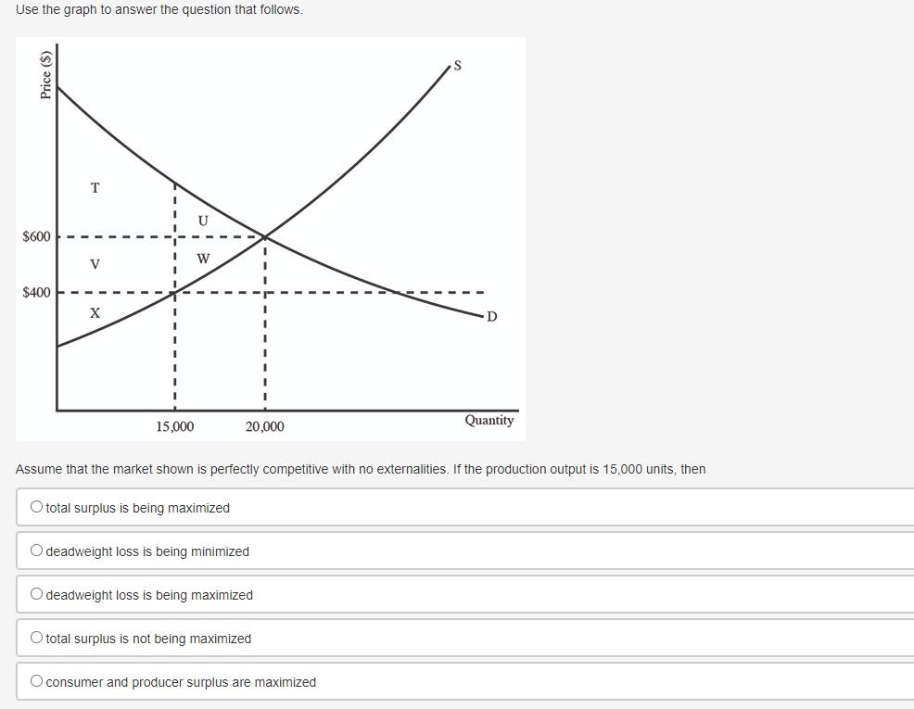Viewport: 914px width, 709px height.
Task: Click region label X on the graph
Action: click(94, 313)
